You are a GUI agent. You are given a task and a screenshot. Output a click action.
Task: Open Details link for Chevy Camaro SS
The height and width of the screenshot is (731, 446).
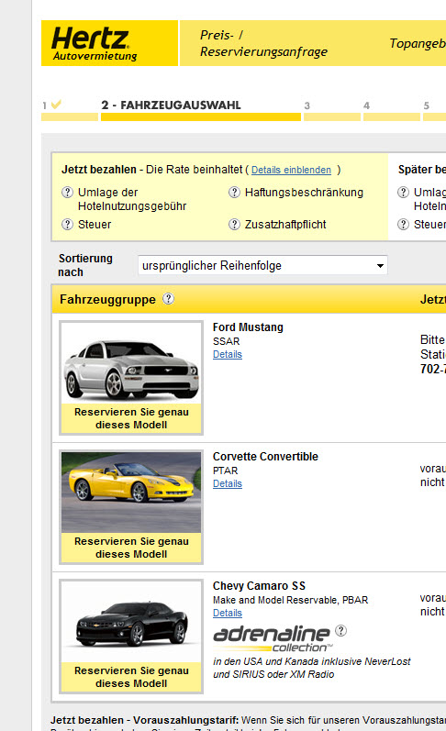coord(228,613)
